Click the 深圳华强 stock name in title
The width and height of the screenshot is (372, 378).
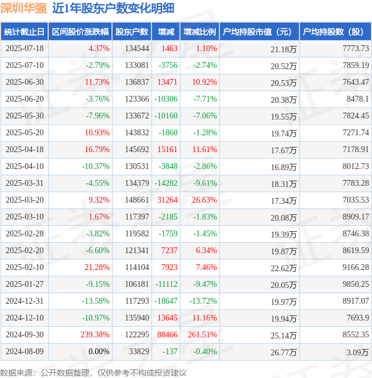pyautogui.click(x=23, y=8)
